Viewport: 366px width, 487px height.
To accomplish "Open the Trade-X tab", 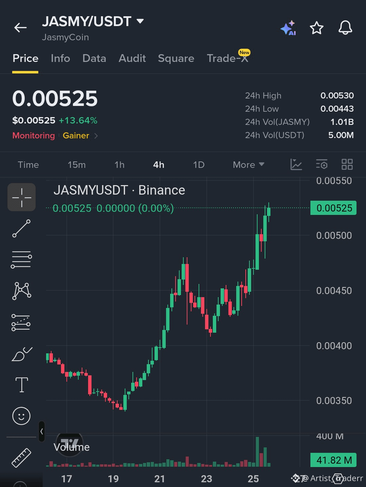I will [x=228, y=58].
